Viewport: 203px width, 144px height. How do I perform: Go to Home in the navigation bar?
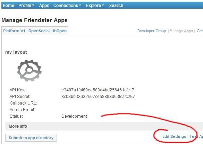pyautogui.click(x=9, y=6)
